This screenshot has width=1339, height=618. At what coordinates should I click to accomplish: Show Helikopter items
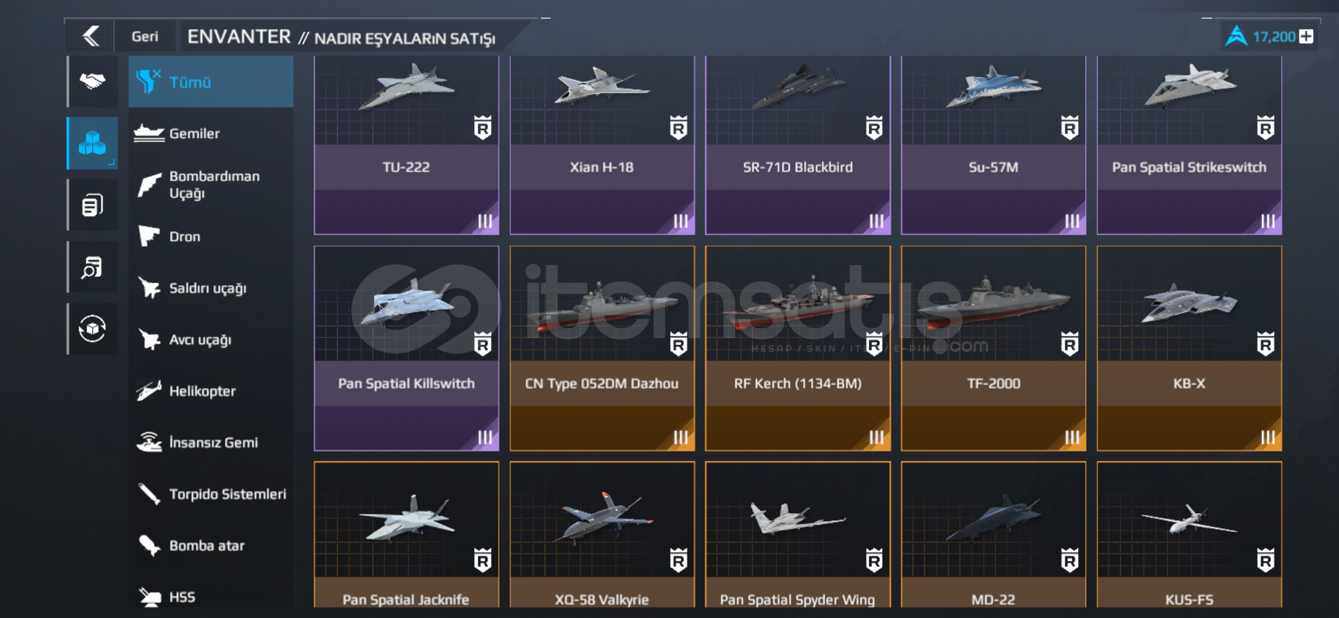click(x=211, y=391)
